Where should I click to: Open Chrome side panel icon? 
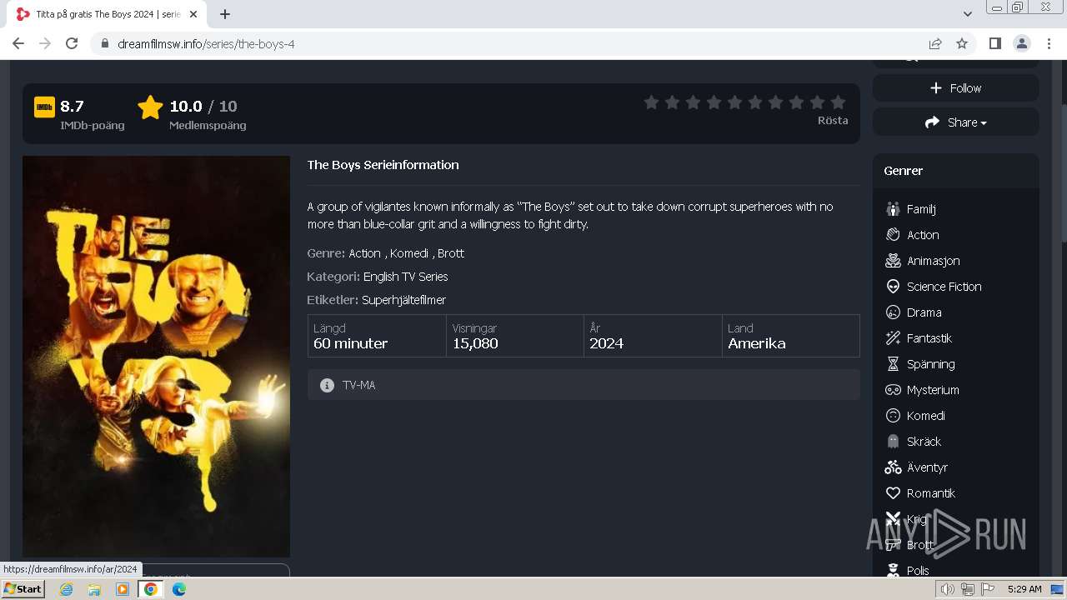coord(994,43)
